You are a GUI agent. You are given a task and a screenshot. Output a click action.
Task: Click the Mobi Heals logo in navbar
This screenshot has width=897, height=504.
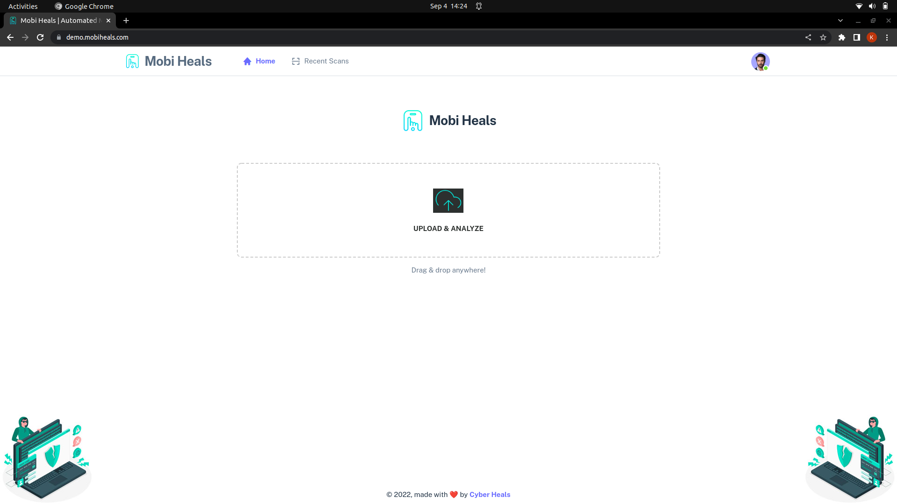[x=132, y=61]
